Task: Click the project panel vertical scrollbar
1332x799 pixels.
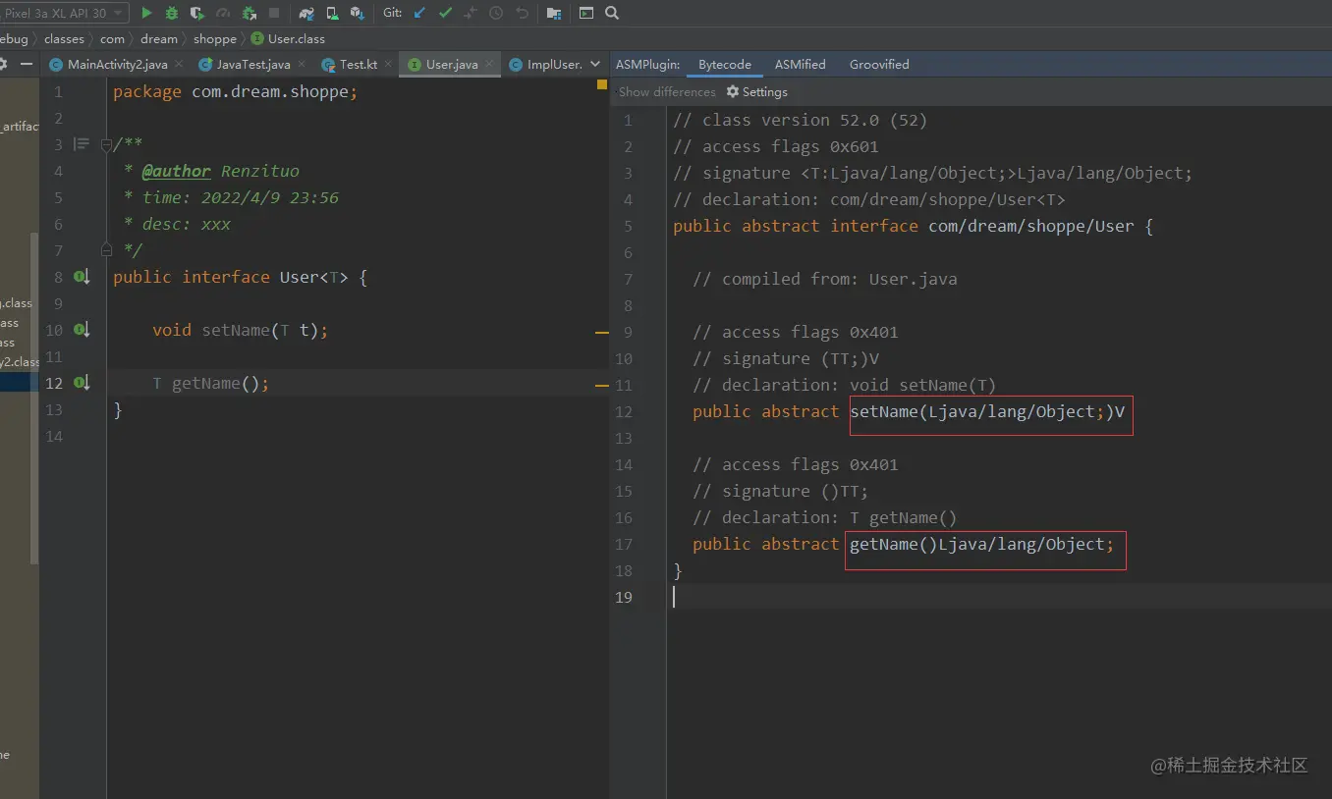Action: (x=34, y=398)
